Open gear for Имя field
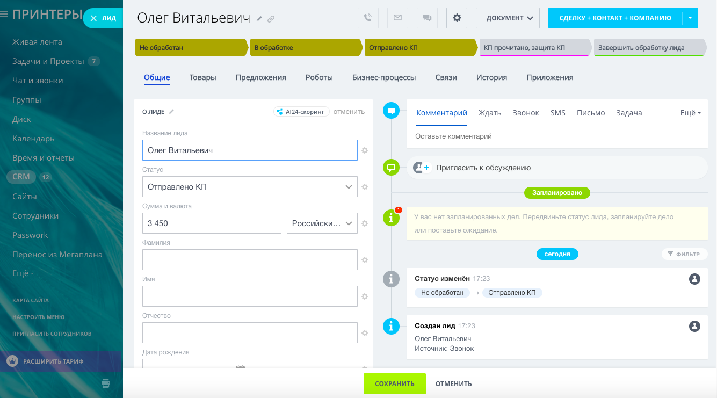The height and width of the screenshot is (398, 717). coord(365,296)
